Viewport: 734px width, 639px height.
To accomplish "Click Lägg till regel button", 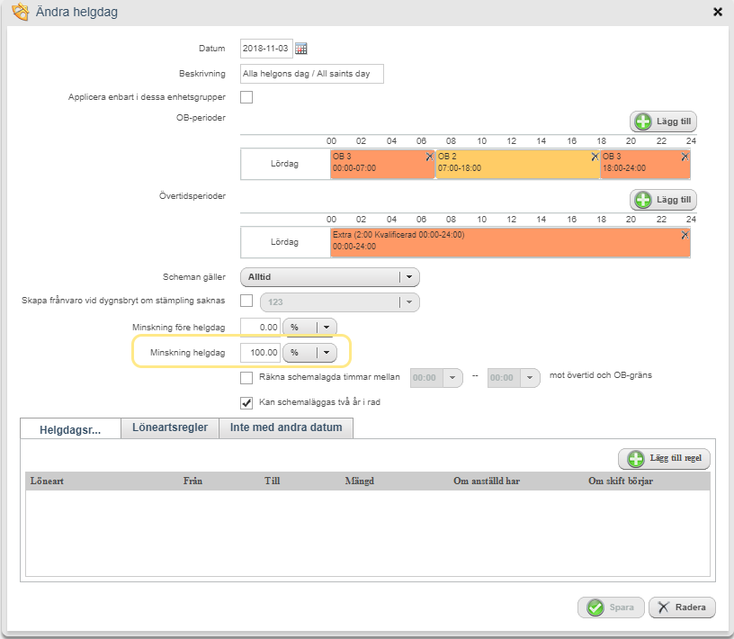I will click(x=664, y=458).
